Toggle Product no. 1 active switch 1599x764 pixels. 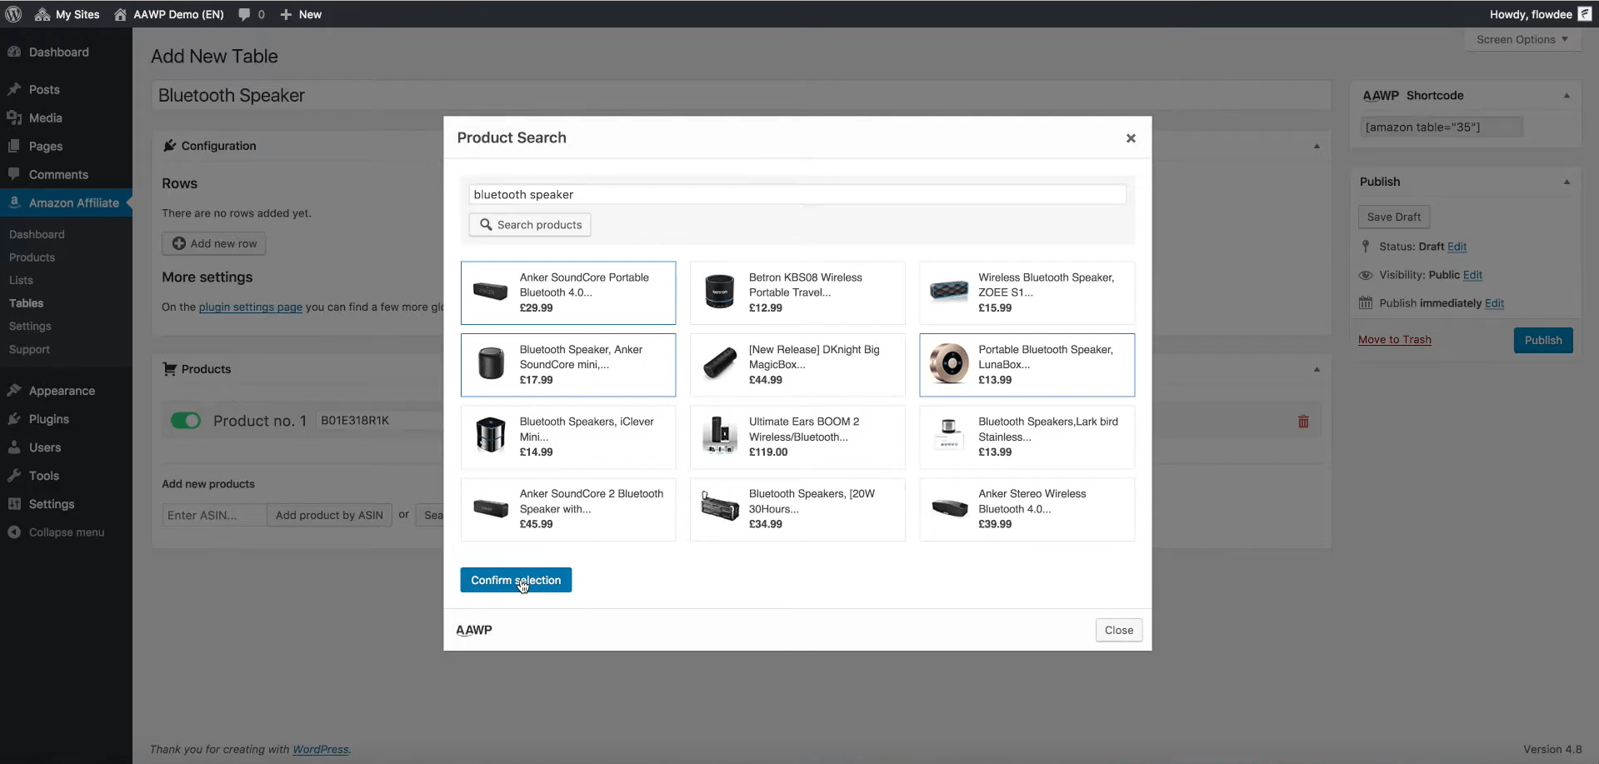186,421
